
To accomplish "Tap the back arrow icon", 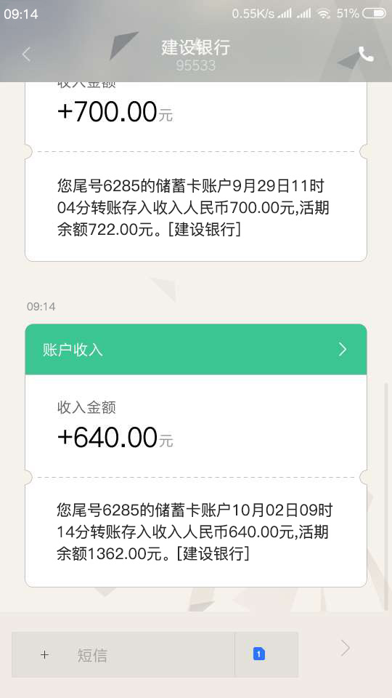I will point(26,55).
